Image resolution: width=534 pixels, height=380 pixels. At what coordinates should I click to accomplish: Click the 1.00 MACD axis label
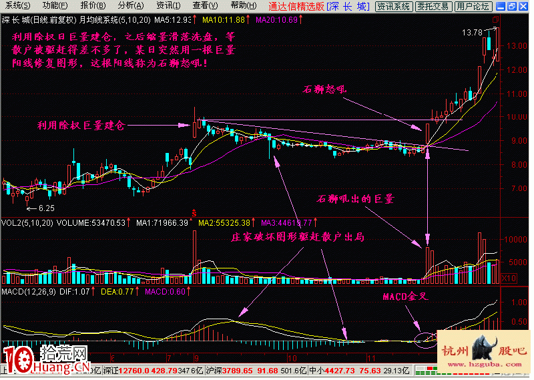[520, 303]
